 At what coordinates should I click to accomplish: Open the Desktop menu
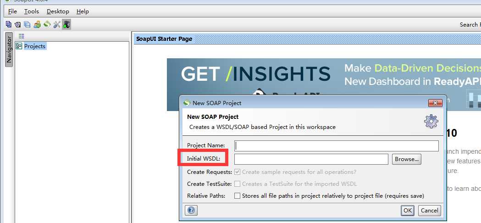[x=58, y=11]
